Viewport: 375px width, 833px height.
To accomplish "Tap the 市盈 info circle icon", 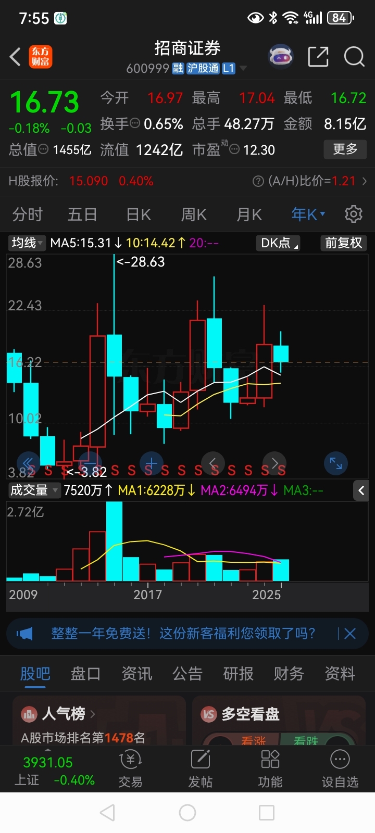I will pyautogui.click(x=234, y=149).
